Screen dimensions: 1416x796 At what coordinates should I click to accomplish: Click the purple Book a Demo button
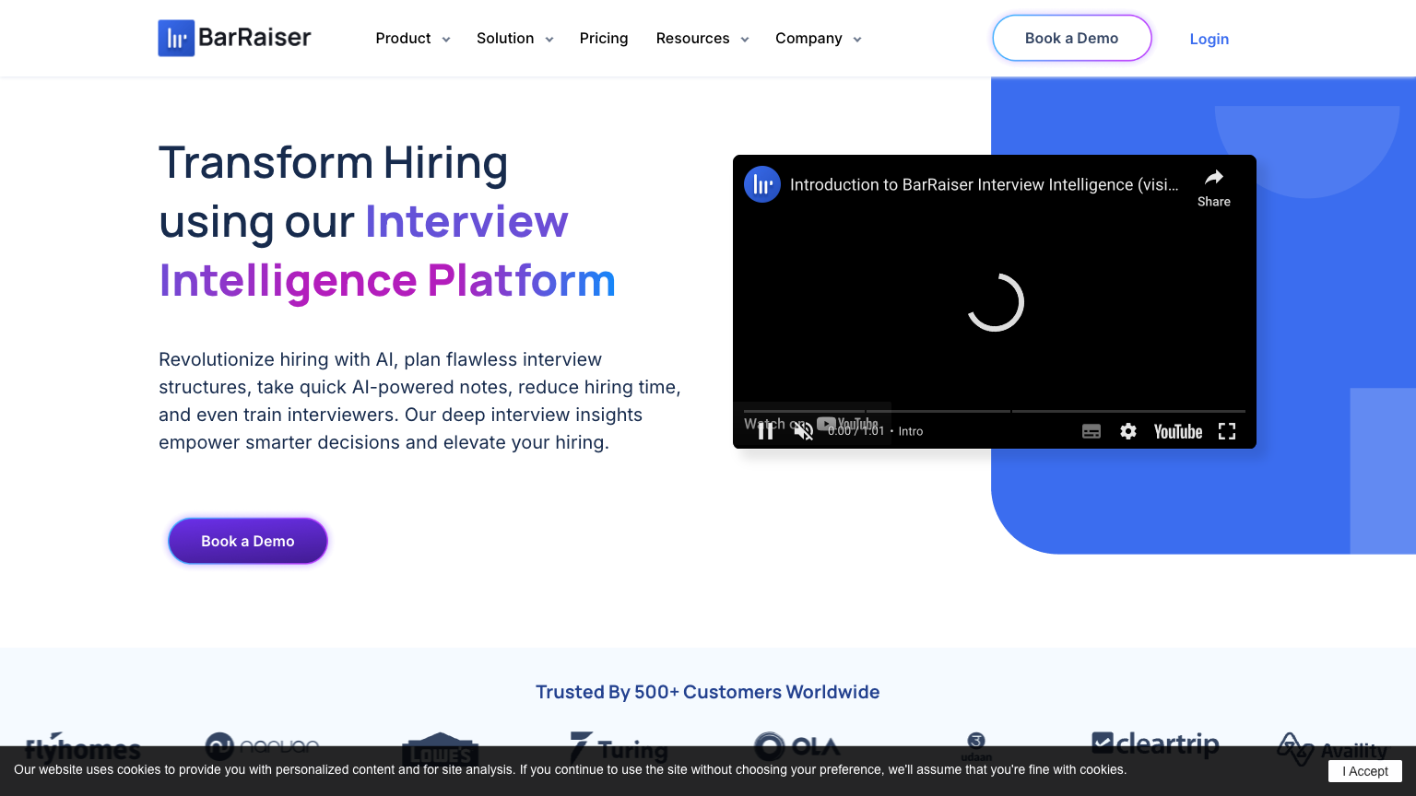pos(248,541)
